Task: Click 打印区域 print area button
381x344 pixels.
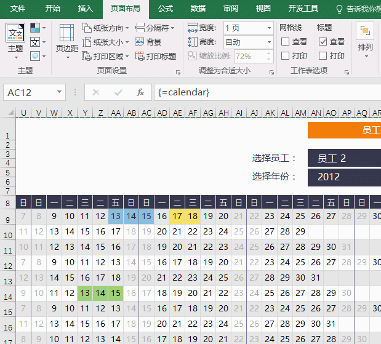Action: pos(105,57)
